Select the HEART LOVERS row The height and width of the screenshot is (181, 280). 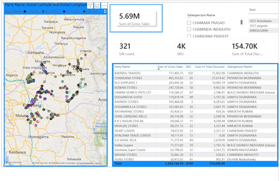(x=195, y=131)
